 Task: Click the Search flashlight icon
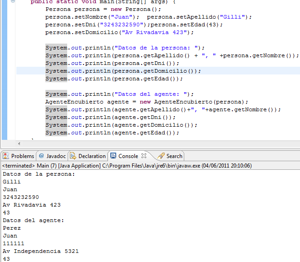161,156
